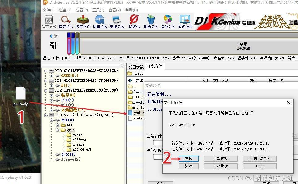Select the grubenv file in file list
This screenshot has width=298, height=184.
tap(136, 118)
